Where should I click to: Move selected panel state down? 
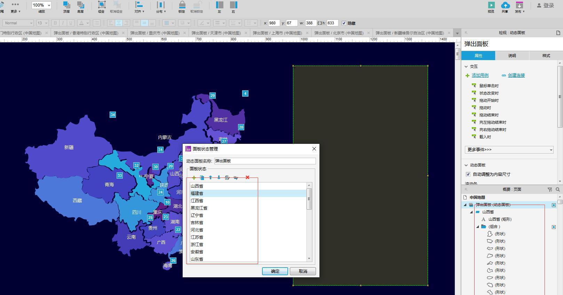click(x=219, y=178)
